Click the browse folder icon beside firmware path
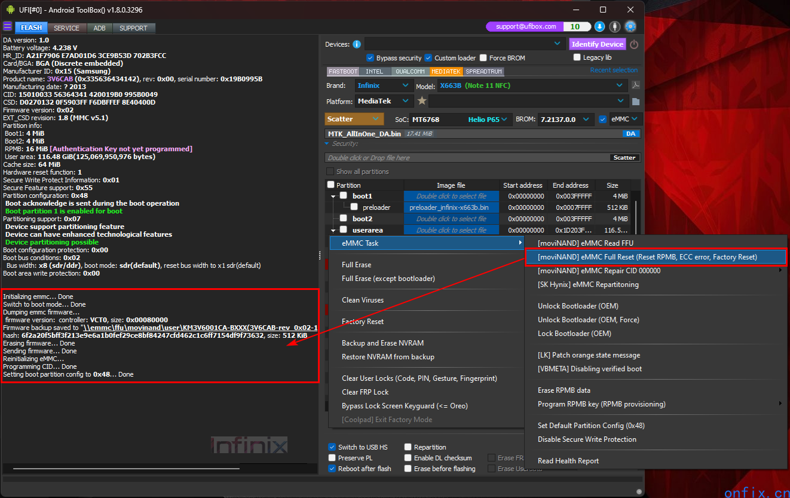The width and height of the screenshot is (790, 498). coord(636,102)
